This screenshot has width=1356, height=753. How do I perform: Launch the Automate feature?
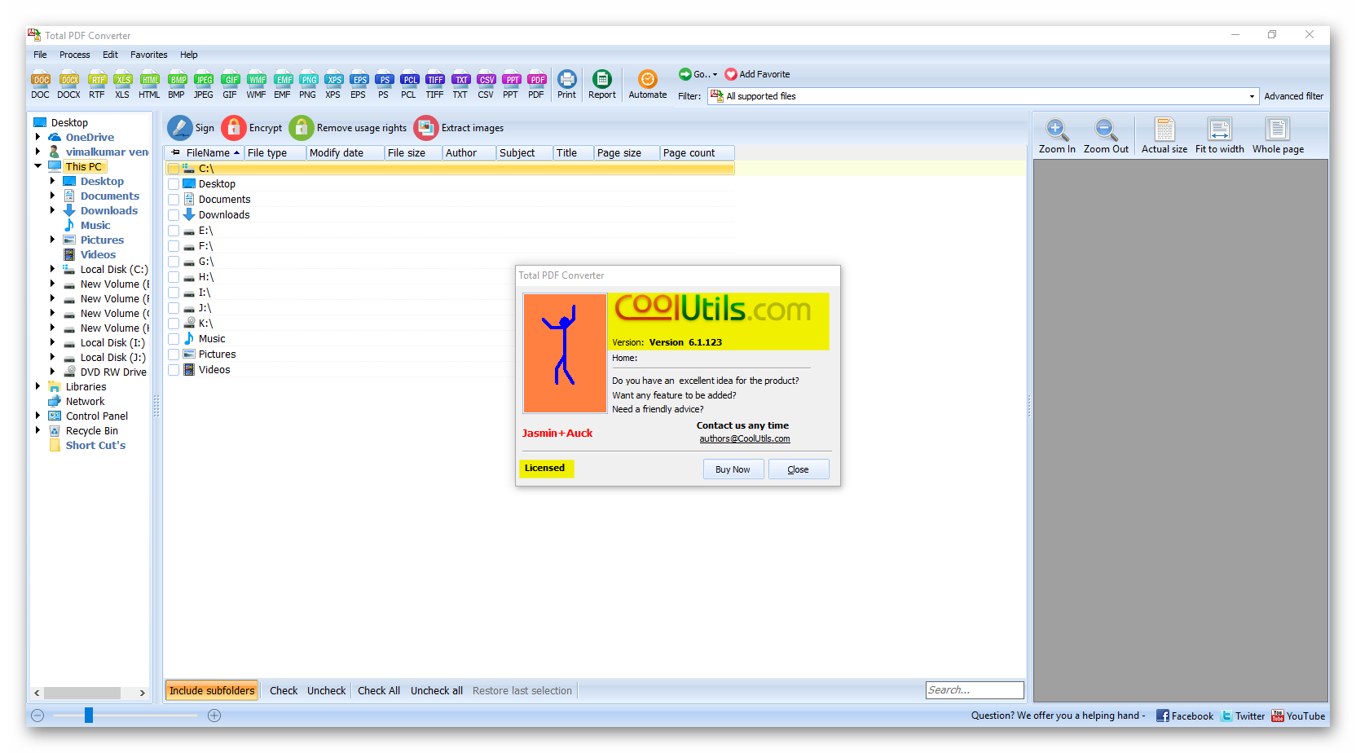648,84
